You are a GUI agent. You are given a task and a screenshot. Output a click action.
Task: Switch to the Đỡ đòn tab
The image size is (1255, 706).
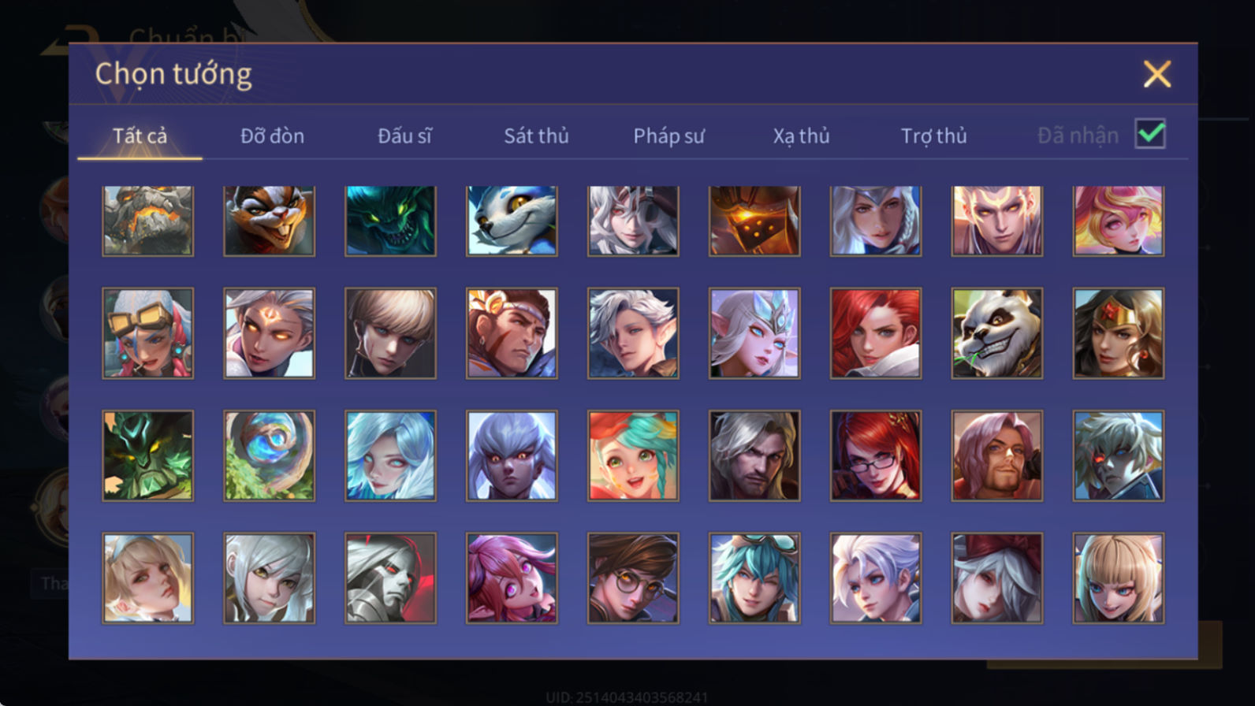[272, 136]
